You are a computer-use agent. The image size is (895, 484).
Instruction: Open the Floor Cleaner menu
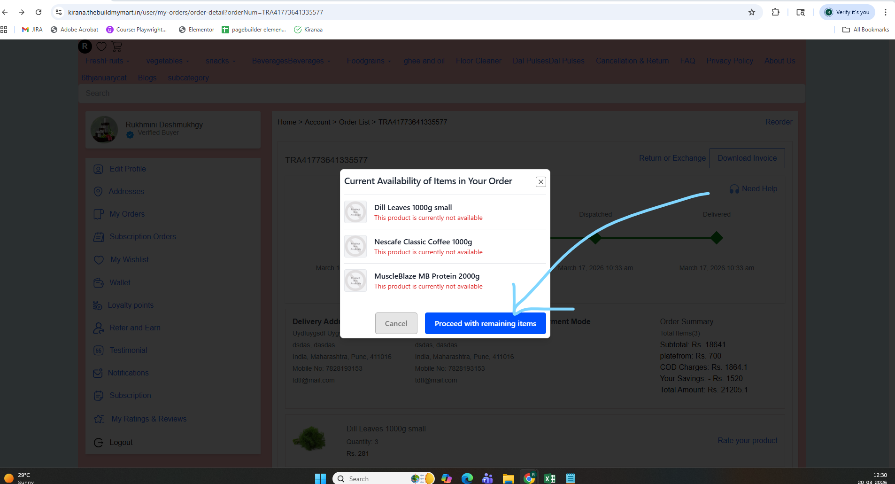pos(478,61)
